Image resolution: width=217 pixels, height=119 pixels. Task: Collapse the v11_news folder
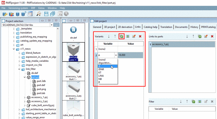pyautogui.click(x=14, y=49)
